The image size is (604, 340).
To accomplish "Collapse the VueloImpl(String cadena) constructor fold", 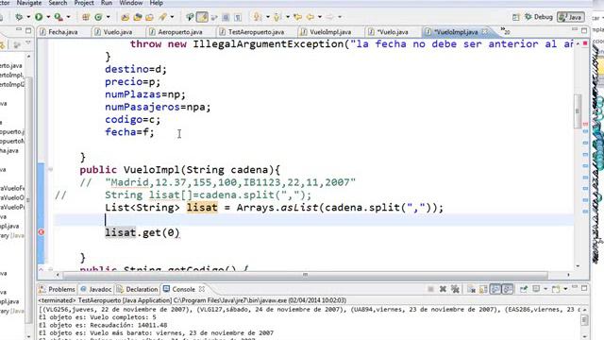I will [50, 170].
